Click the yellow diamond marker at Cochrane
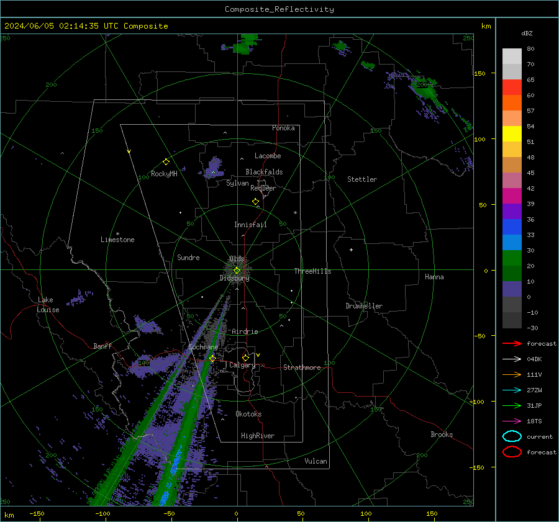 (x=212, y=359)
